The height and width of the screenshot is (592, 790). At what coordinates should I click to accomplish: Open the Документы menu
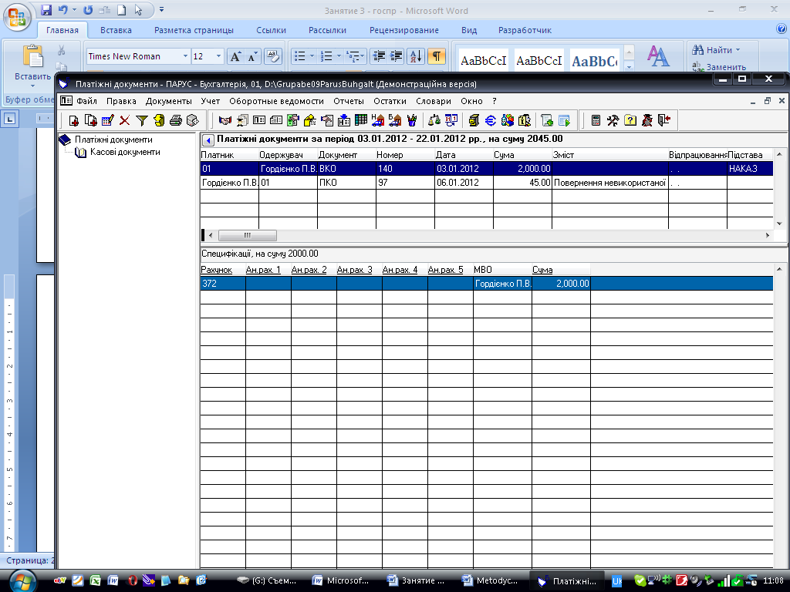(x=169, y=101)
